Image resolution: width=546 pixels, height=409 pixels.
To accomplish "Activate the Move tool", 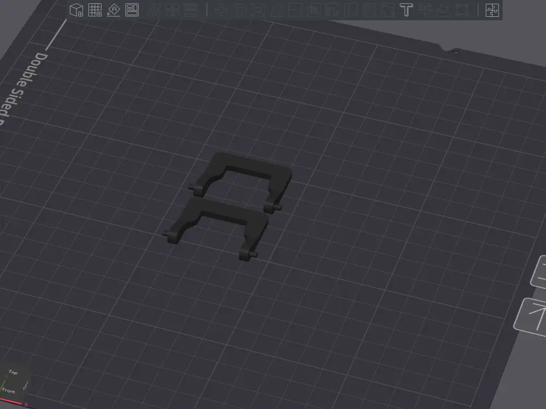I will tap(221, 10).
